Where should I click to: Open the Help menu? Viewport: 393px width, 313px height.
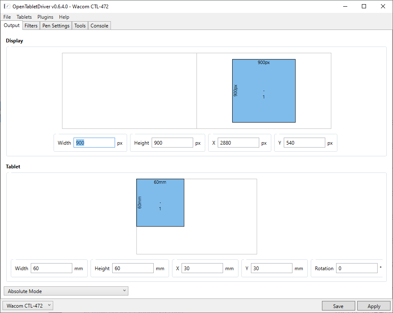coord(64,17)
